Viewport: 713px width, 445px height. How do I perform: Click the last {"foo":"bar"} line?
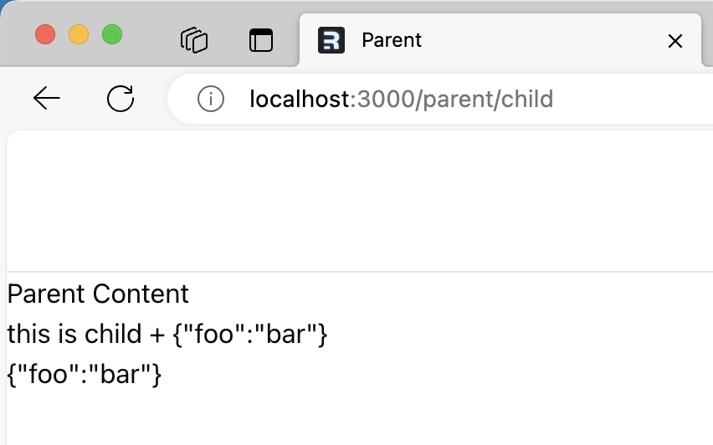85,374
